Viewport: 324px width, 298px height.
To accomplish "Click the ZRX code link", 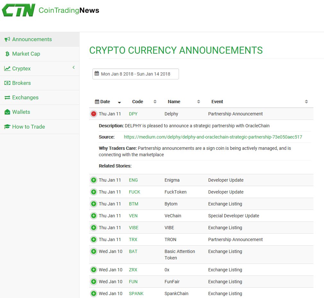I will click(133, 270).
